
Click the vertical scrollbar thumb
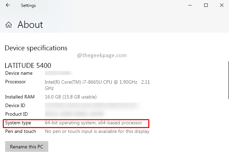228,80
